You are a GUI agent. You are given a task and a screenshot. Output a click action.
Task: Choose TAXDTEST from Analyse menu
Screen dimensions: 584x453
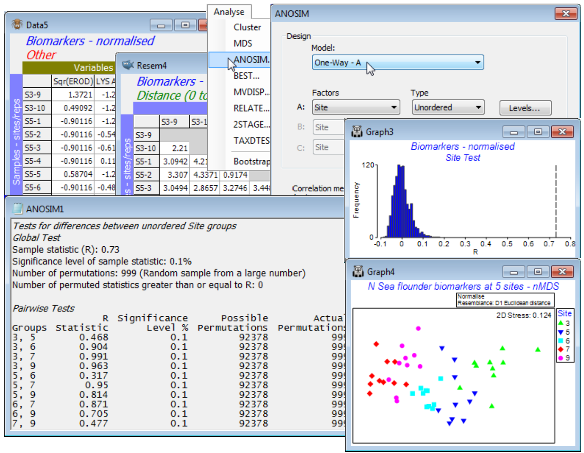[x=251, y=141]
